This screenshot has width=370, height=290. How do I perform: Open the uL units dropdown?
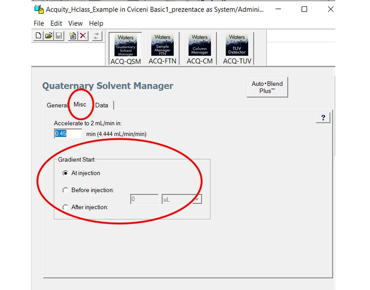point(197,199)
